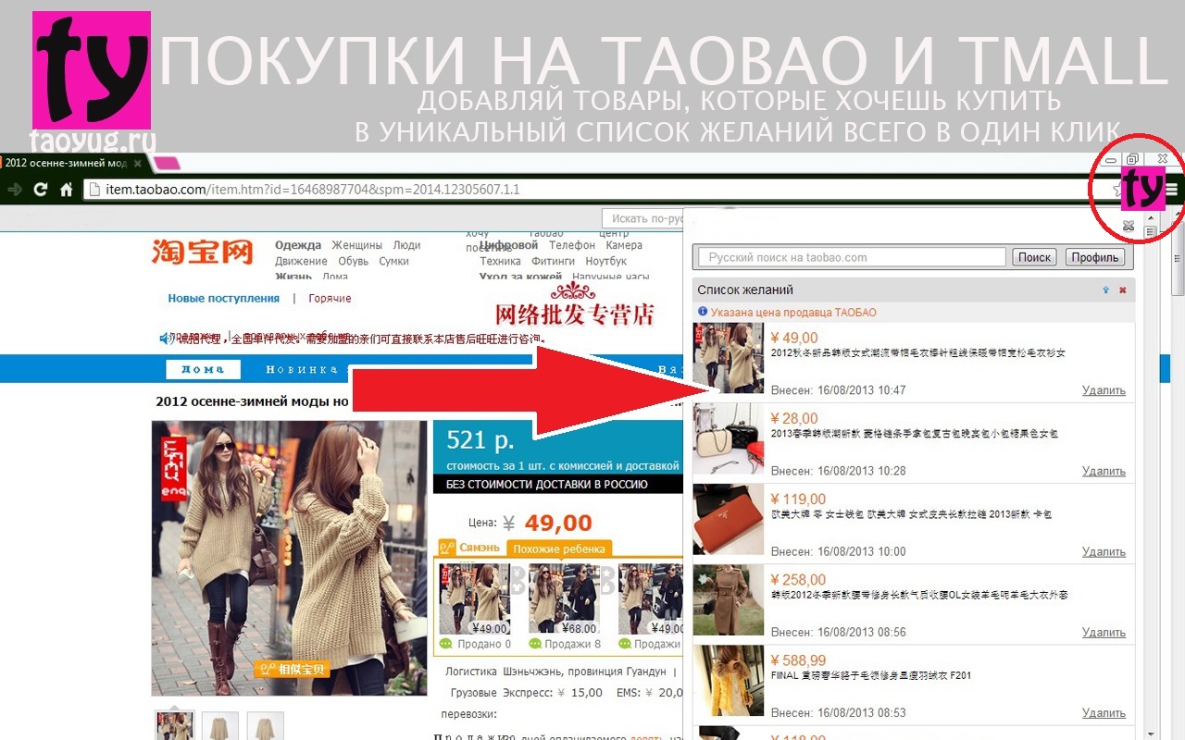Open the Горячие link
The image size is (1185, 740).
(x=330, y=298)
